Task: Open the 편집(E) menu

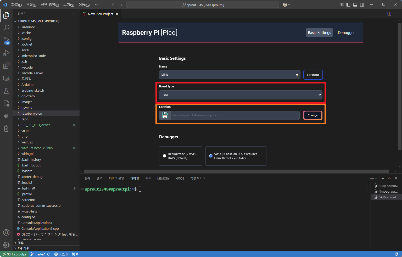Action: click(31, 5)
